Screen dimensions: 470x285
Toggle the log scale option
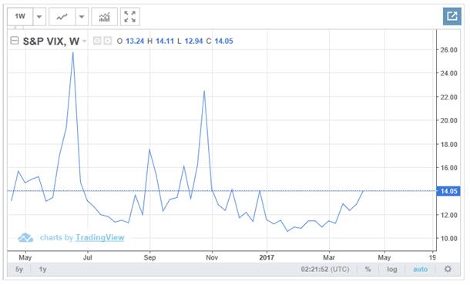click(391, 269)
